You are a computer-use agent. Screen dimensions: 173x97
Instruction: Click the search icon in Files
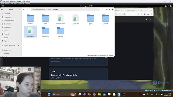click(2, 9)
